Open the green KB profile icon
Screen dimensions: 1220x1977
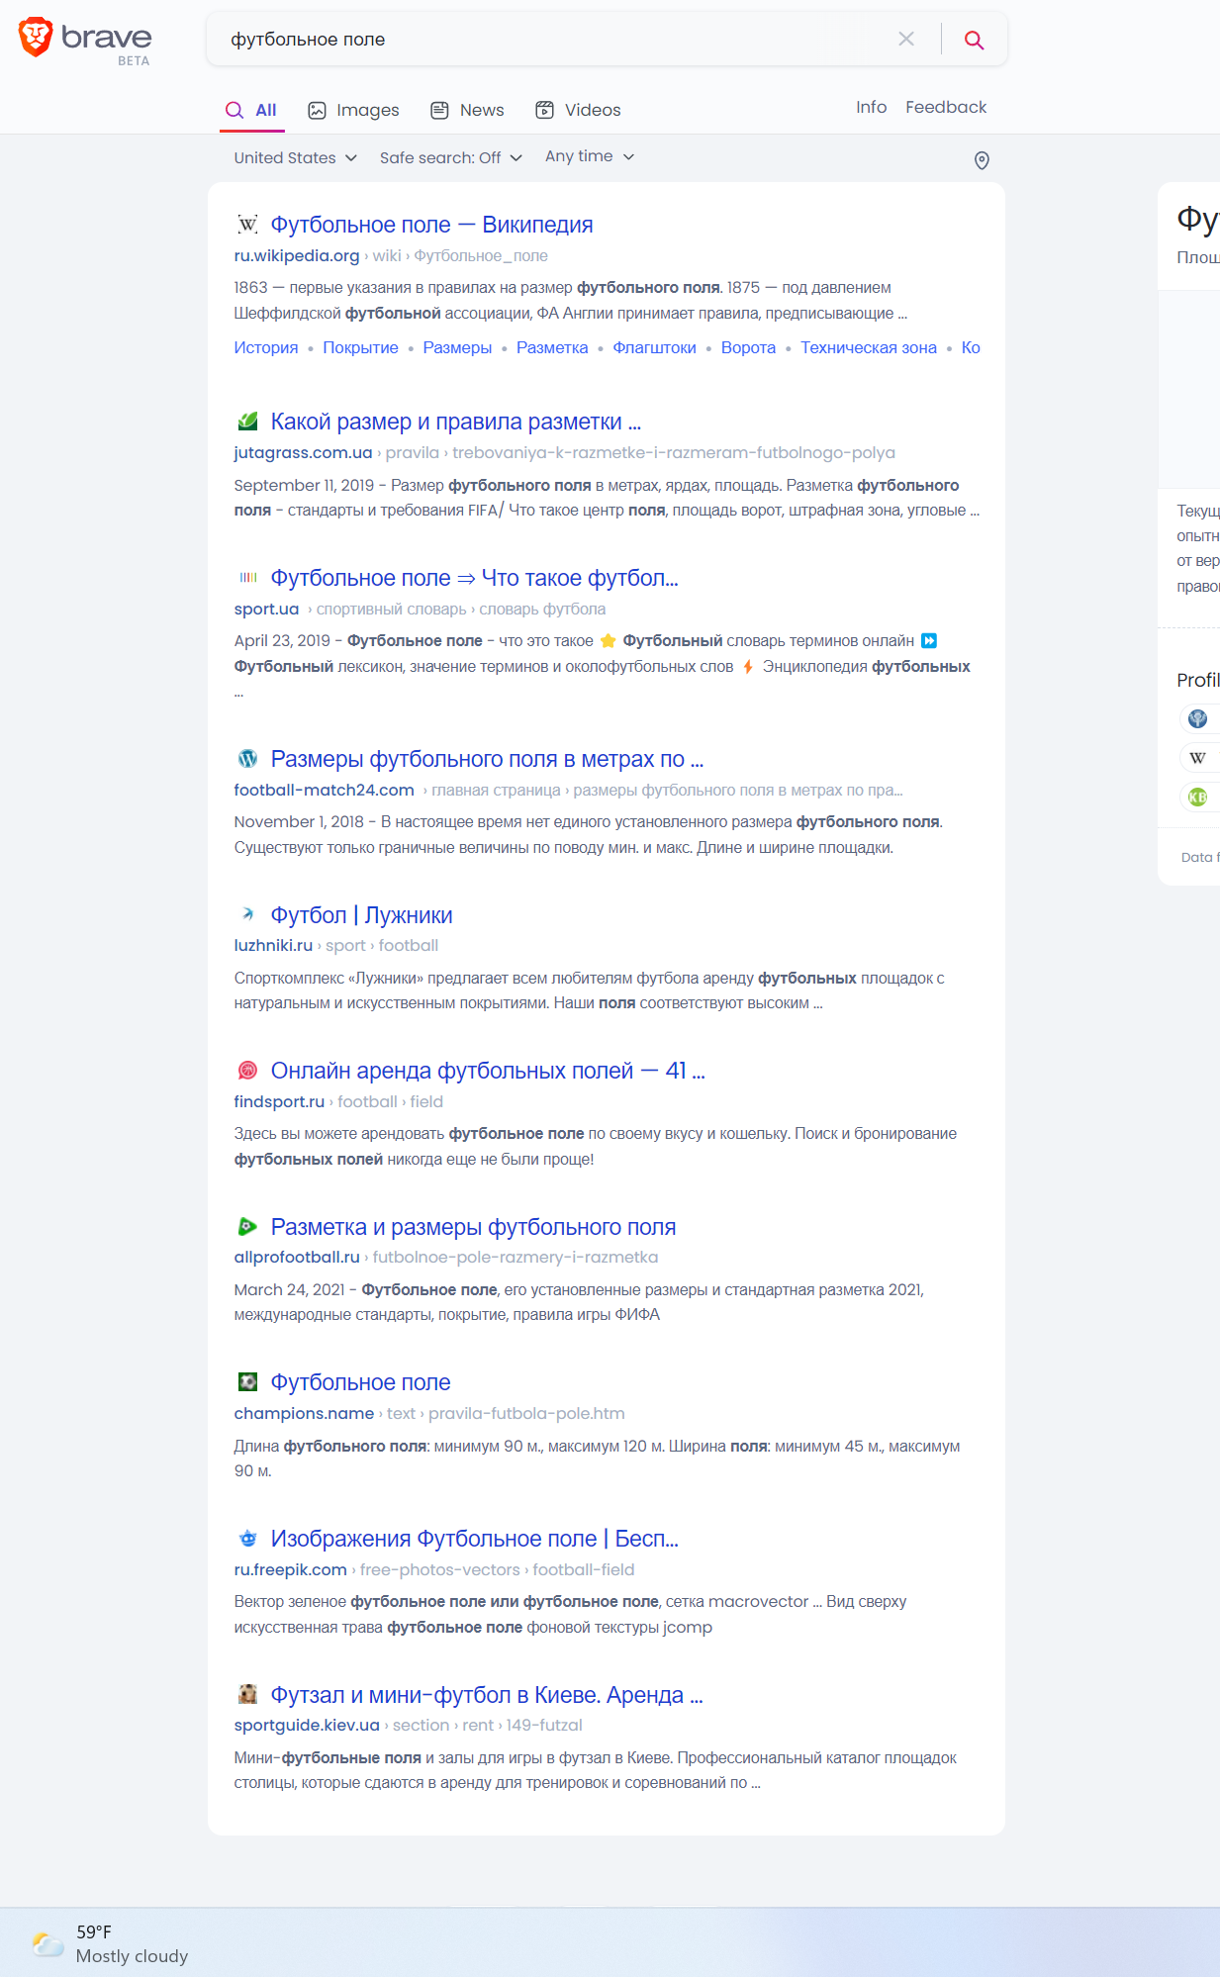tap(1197, 798)
